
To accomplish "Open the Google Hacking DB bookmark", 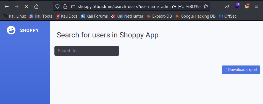I will click(195, 16).
